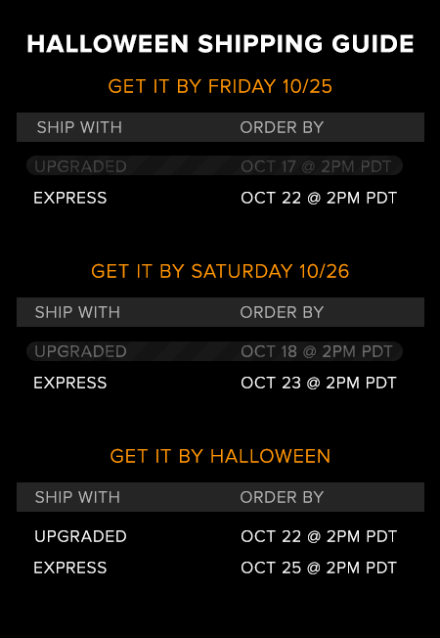The width and height of the screenshot is (440, 638).
Task: Click Oct 25 @ 2PM PDT deadline text
Action: click(319, 568)
